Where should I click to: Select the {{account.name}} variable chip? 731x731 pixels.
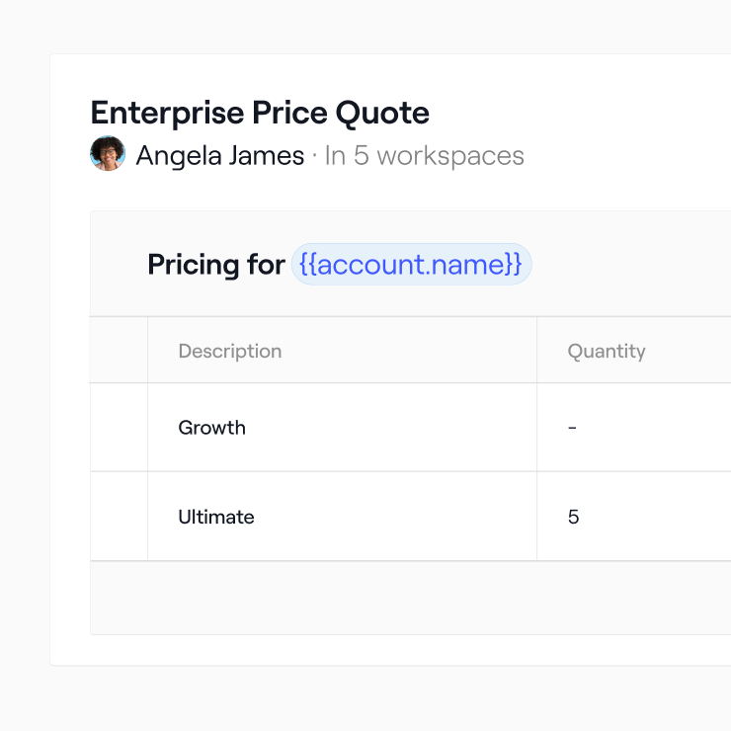(411, 265)
